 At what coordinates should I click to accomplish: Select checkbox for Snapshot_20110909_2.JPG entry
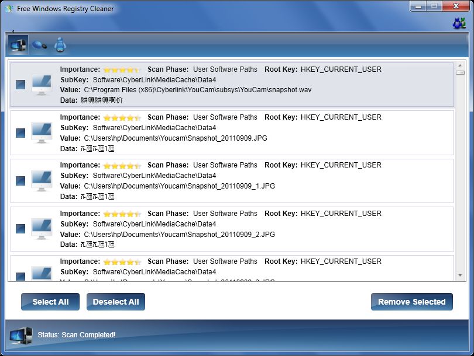(x=20, y=229)
